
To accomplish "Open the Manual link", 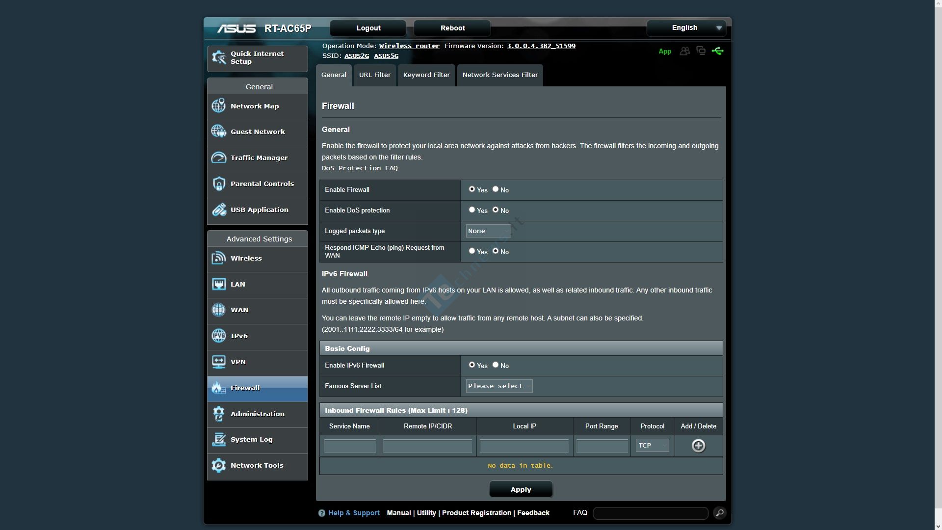I will 399,513.
